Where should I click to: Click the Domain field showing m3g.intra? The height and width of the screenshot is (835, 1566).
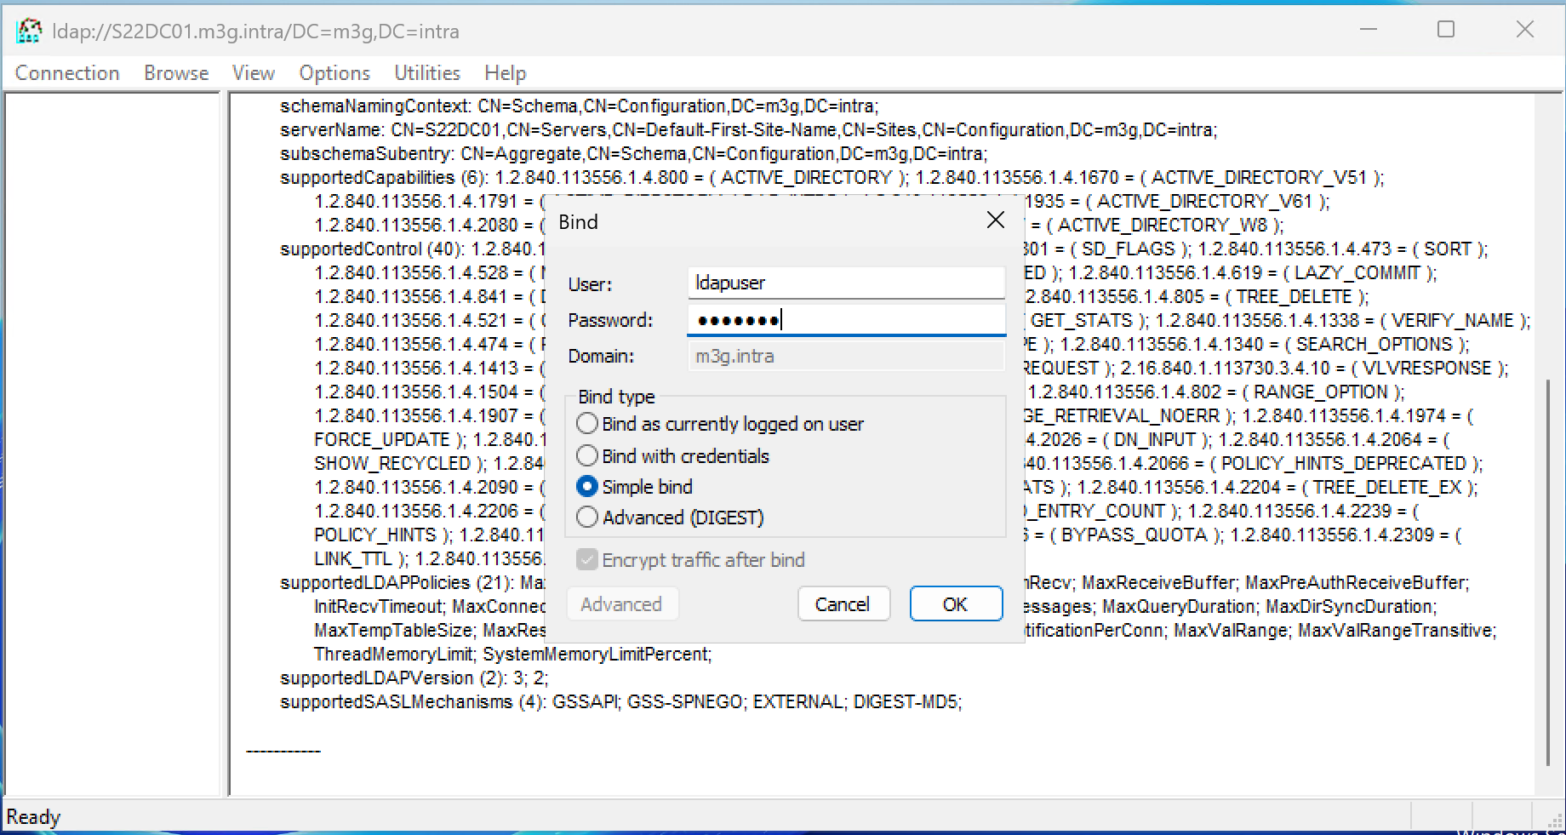click(845, 356)
